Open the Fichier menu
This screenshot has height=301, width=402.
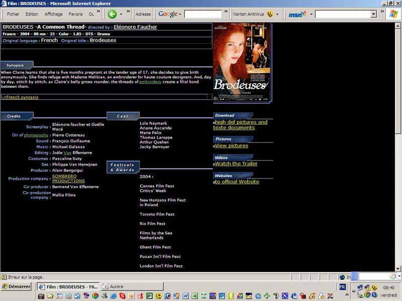(x=13, y=14)
